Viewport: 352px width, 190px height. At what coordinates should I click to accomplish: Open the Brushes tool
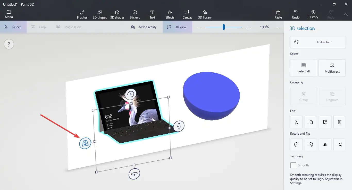click(82, 14)
